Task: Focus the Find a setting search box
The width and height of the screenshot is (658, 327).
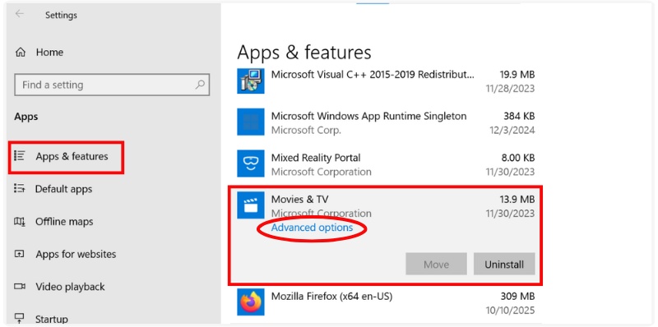Action: coord(112,85)
